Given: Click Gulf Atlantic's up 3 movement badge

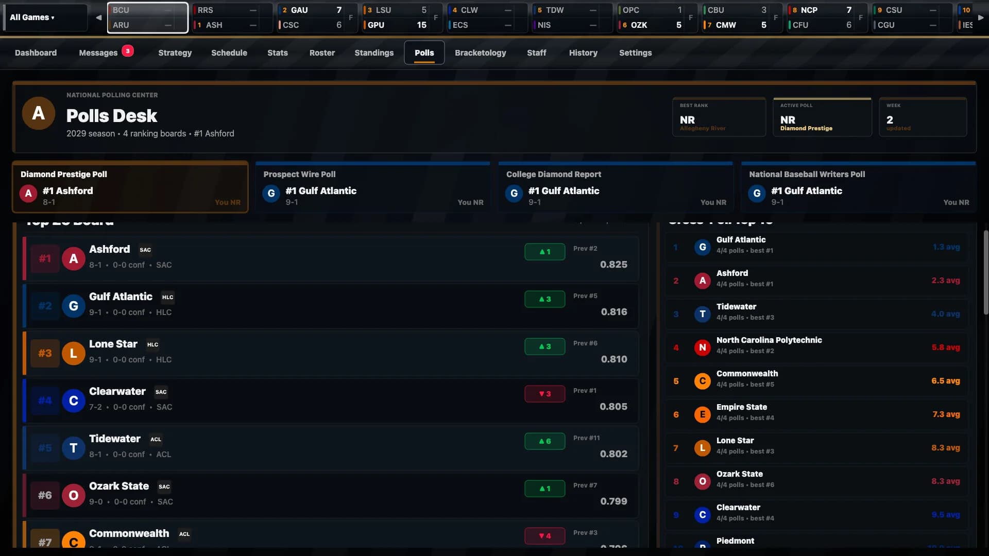Looking at the screenshot, I should pyautogui.click(x=544, y=299).
